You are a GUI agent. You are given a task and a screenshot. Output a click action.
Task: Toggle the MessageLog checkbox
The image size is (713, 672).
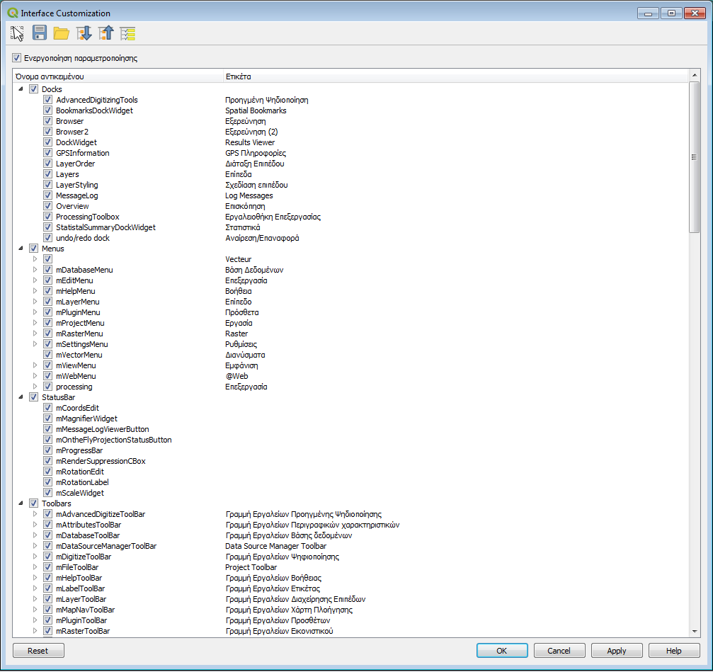click(47, 195)
